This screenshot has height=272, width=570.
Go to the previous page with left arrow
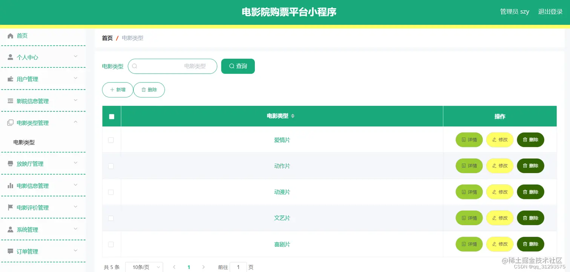point(174,267)
